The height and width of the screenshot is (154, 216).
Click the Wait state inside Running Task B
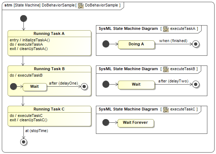35,87
